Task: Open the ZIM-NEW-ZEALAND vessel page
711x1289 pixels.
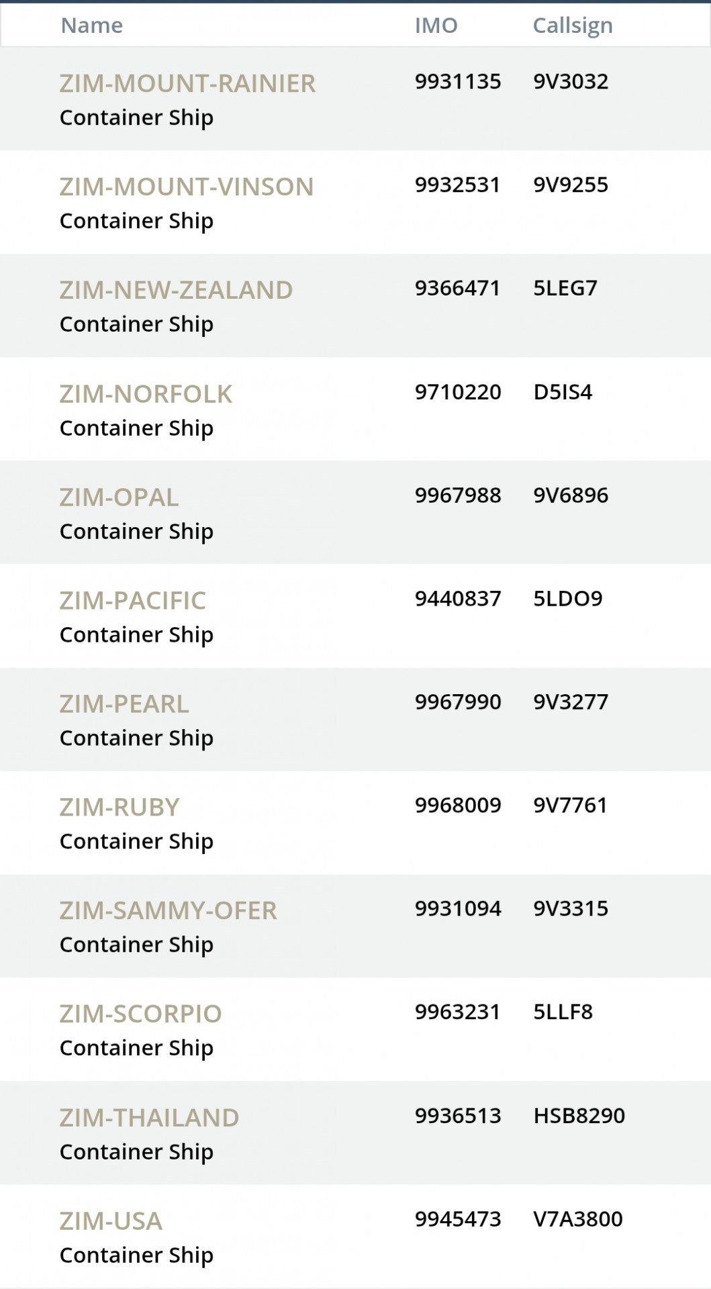Action: click(176, 290)
